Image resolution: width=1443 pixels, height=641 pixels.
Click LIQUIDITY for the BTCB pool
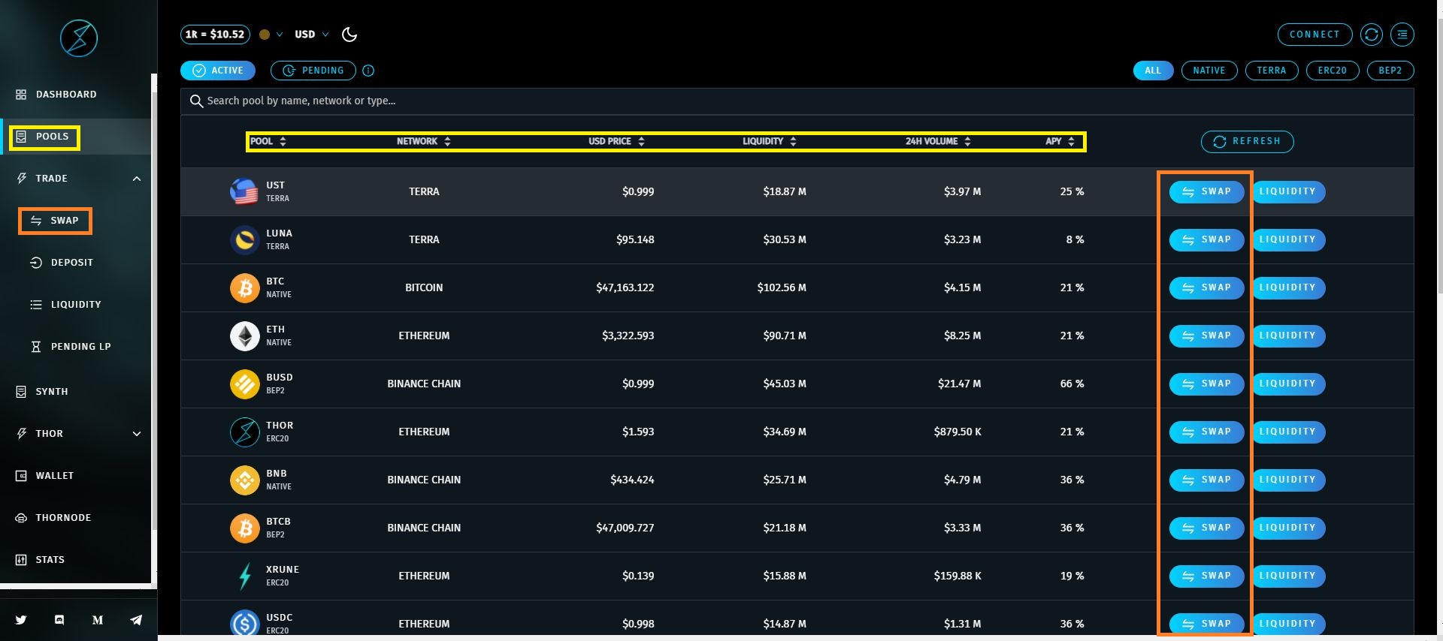click(1288, 528)
